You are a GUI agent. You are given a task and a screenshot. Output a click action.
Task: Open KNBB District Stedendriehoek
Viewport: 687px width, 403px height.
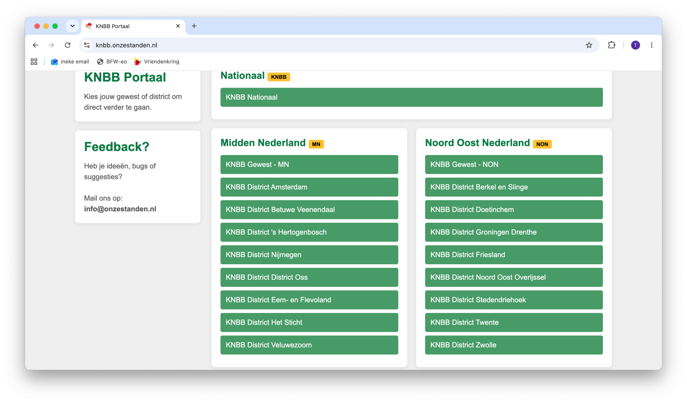514,300
